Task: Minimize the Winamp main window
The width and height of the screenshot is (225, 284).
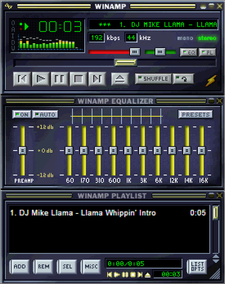Action: click(203, 6)
